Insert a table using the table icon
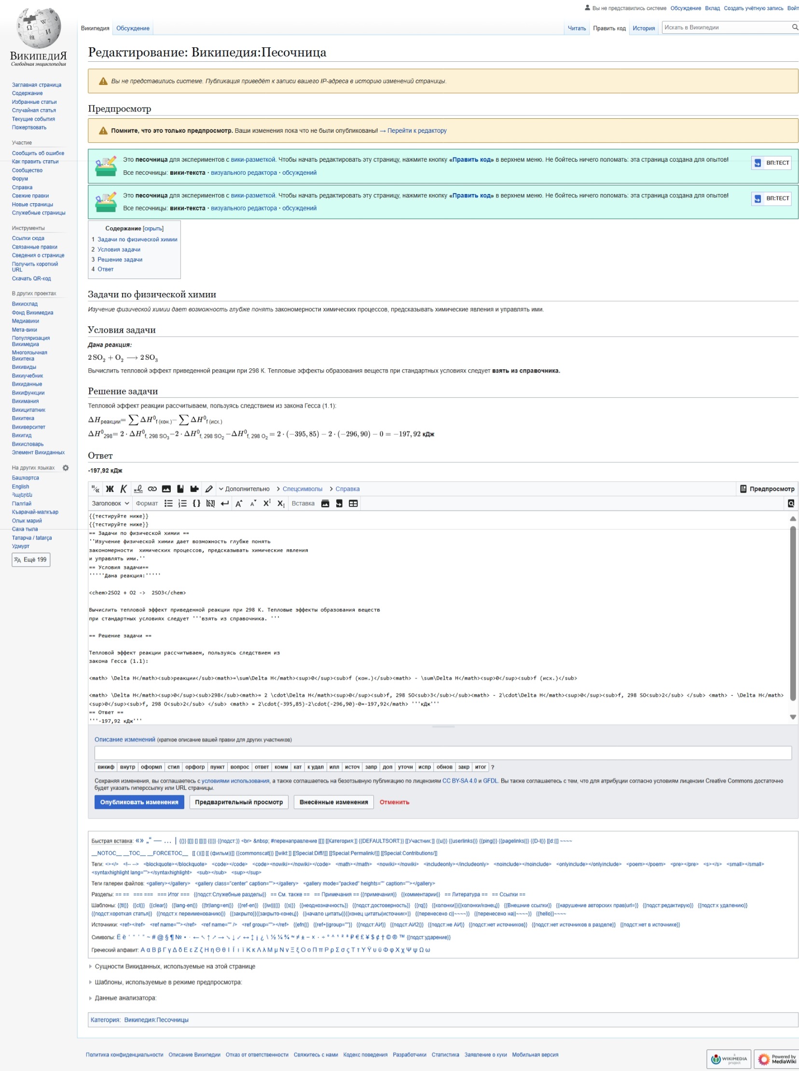The width and height of the screenshot is (799, 1071). (353, 503)
